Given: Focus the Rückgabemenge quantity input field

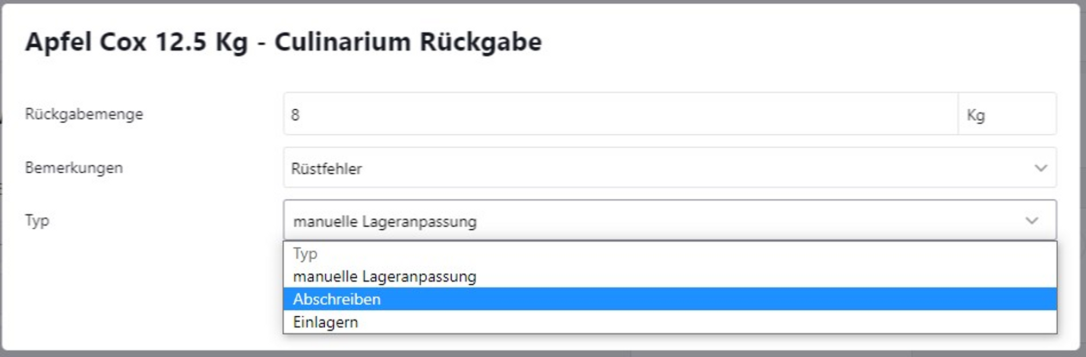Looking at the screenshot, I should [619, 114].
